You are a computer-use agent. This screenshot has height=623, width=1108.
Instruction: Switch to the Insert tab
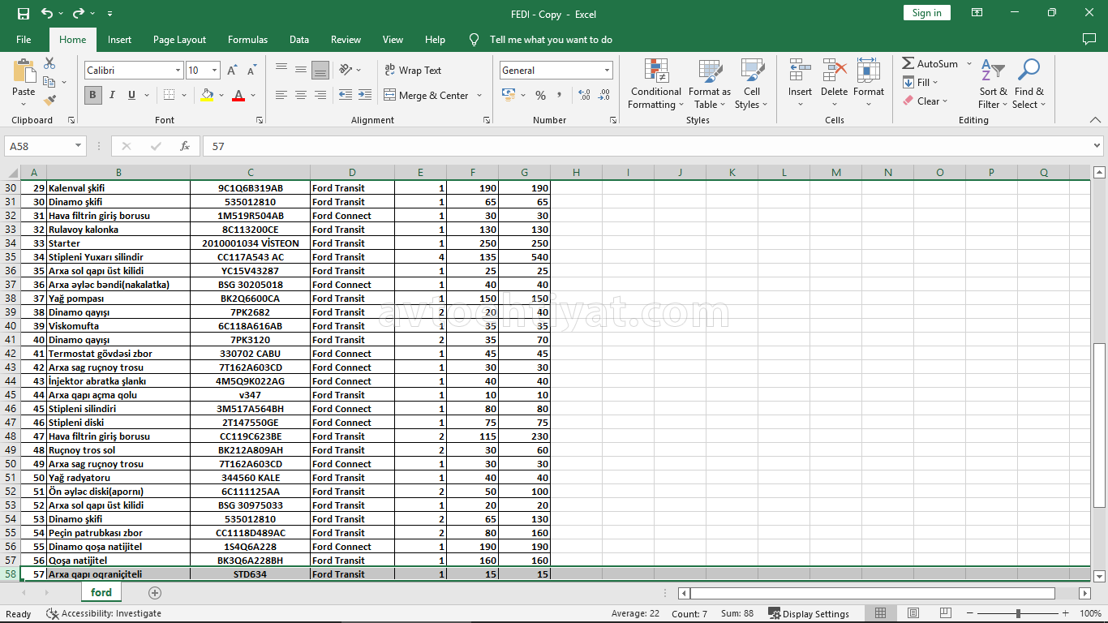pyautogui.click(x=119, y=40)
